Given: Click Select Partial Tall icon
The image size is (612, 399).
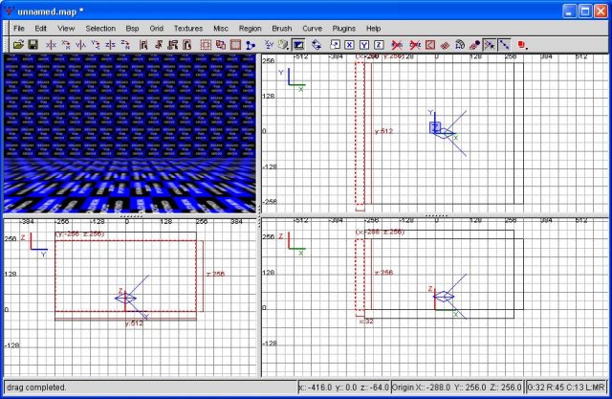Looking at the screenshot, I should pos(172,45).
